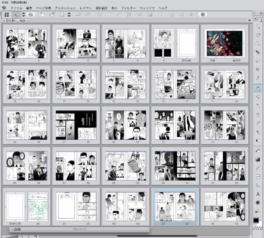Open the color cover page thumbnail
The image size is (264, 238).
225,44
